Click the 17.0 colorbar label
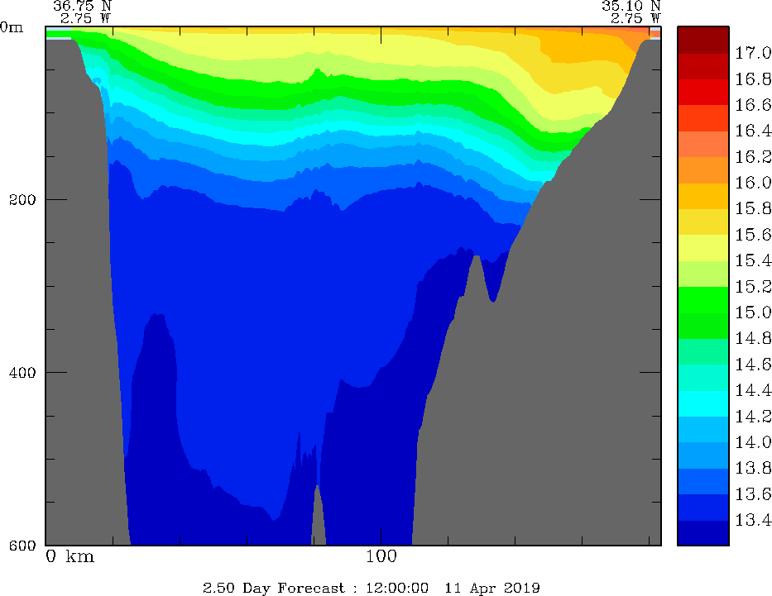 (x=753, y=53)
